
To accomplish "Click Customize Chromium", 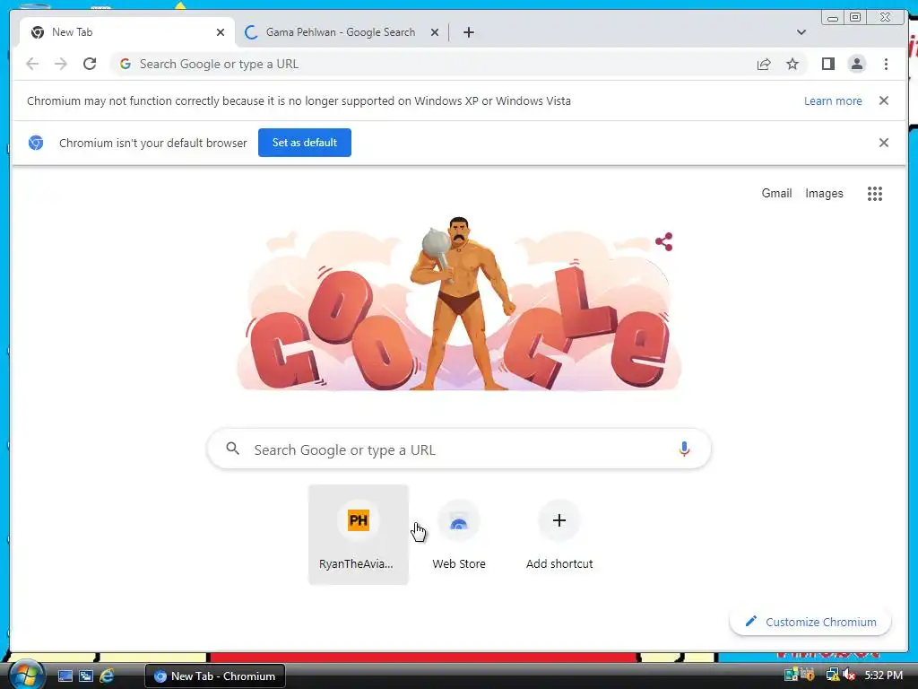I will coord(810,622).
